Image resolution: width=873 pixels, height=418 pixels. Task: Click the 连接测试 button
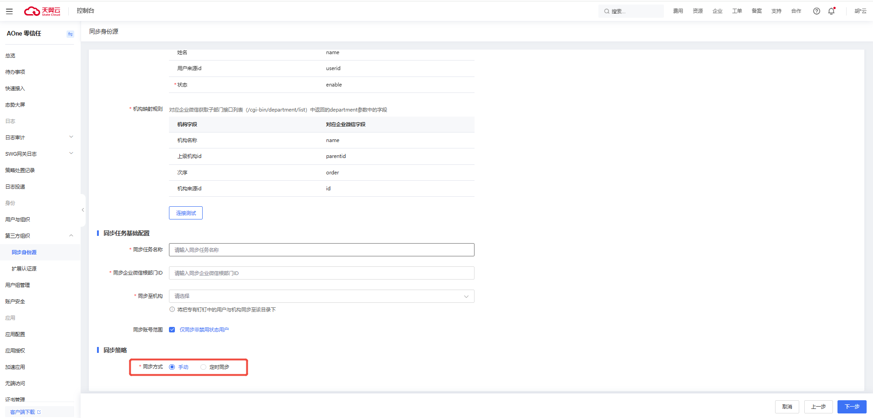click(x=186, y=213)
